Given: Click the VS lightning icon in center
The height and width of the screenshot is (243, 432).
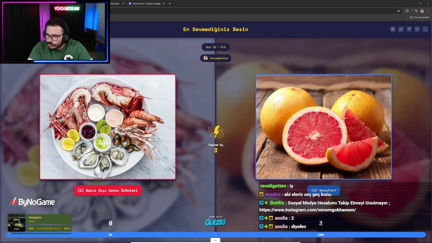Looking at the screenshot, I should pos(216,132).
